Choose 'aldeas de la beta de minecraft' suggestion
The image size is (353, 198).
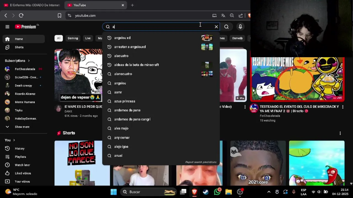click(x=161, y=65)
